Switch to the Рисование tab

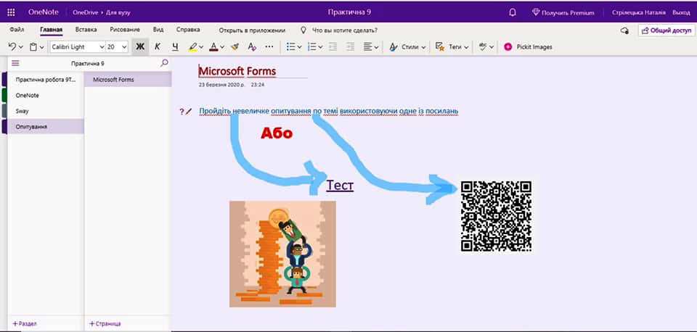(x=125, y=30)
